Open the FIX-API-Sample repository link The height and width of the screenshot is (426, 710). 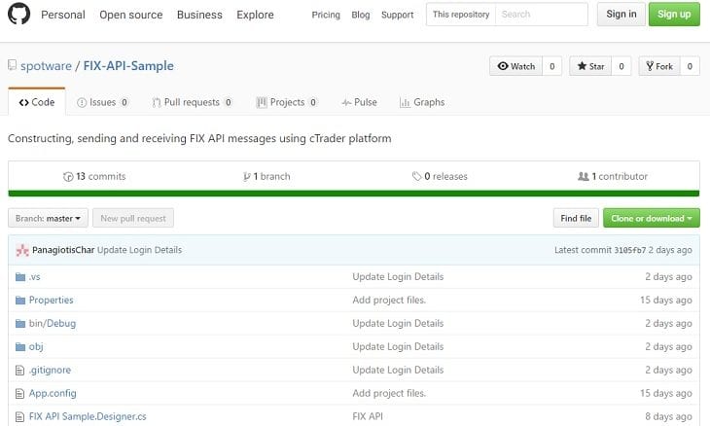coord(128,65)
